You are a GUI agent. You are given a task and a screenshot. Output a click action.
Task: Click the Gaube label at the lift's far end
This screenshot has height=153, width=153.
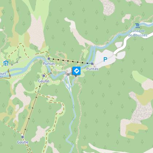[23, 142]
